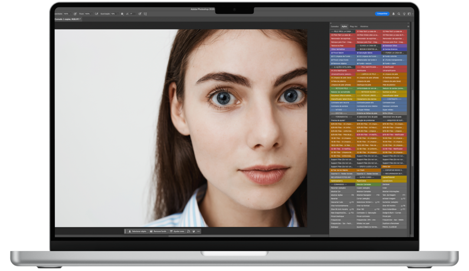469x271 pixels.
Task: Expand the Opacidade 100% dropdown arrow
Action: 71,14
